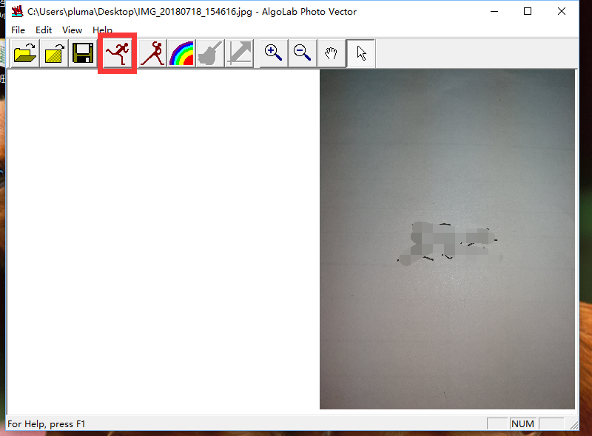Click the NUM indicator in status bar

click(522, 424)
